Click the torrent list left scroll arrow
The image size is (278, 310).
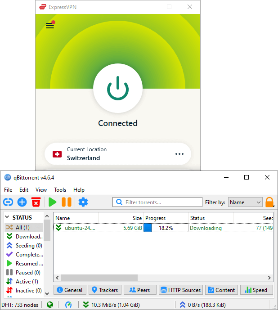pyautogui.click(x=57, y=278)
